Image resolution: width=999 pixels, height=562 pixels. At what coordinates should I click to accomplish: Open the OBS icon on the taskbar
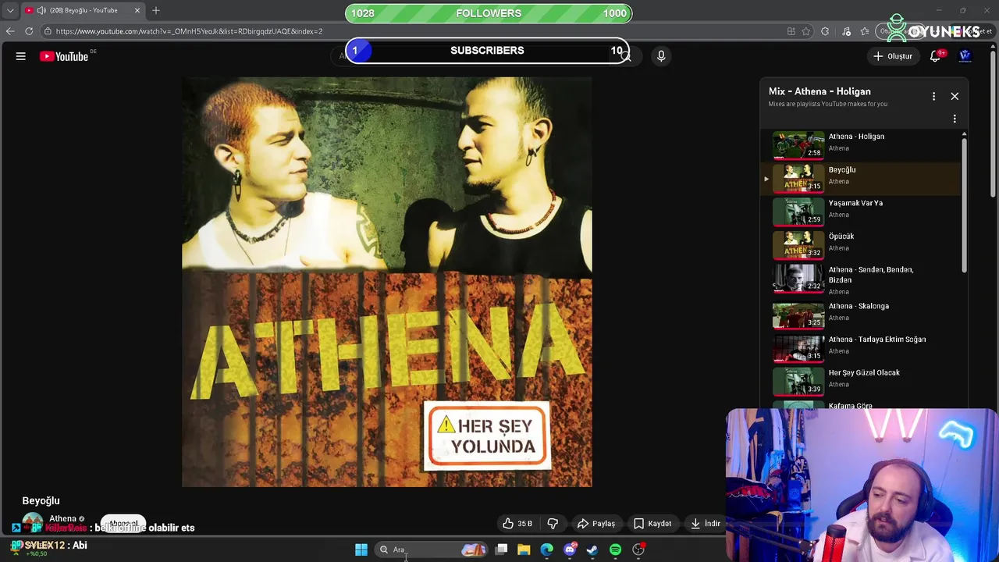[x=638, y=550]
